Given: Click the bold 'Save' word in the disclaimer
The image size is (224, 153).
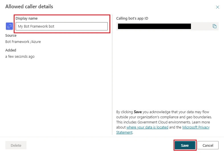Looking at the screenshot, I should [138, 112].
